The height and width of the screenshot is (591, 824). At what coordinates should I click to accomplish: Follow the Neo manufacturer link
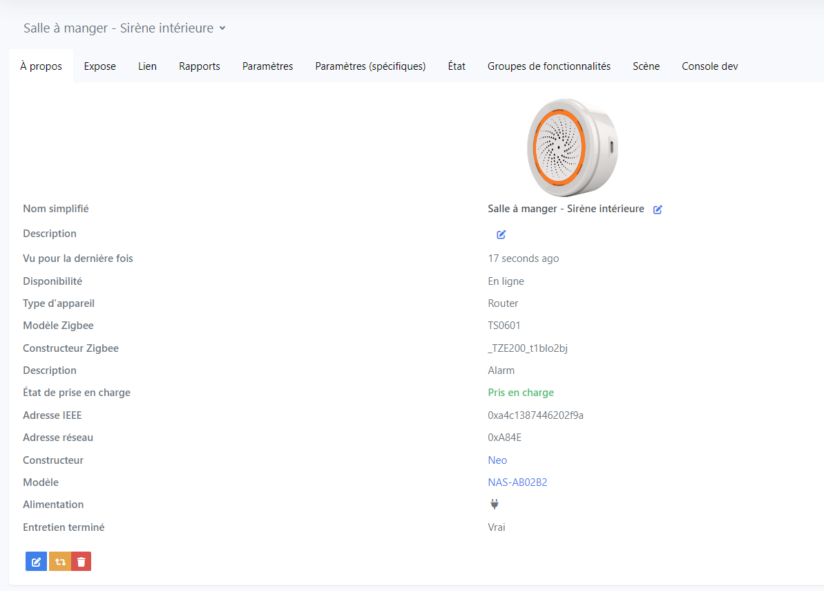tap(497, 460)
